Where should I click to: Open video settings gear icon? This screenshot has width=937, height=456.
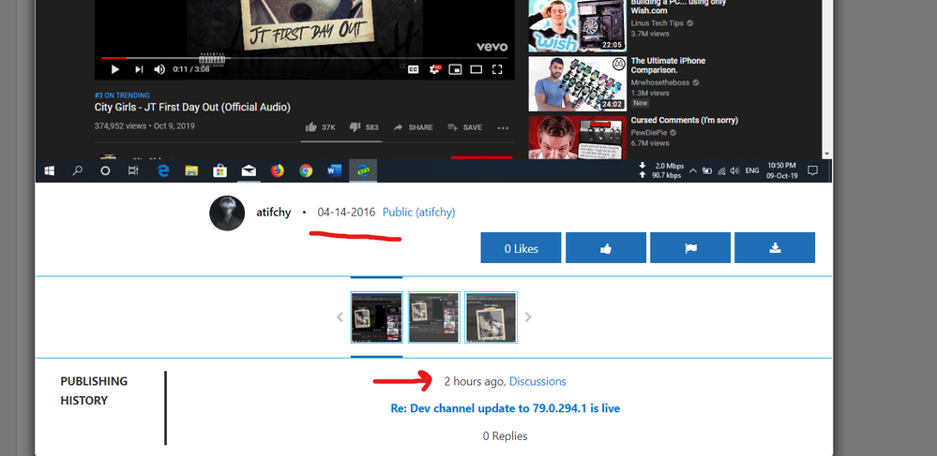tap(434, 70)
